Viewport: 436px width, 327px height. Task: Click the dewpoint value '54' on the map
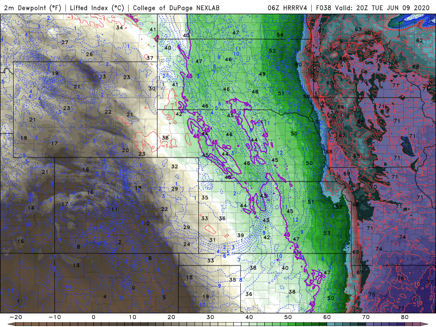click(x=280, y=35)
